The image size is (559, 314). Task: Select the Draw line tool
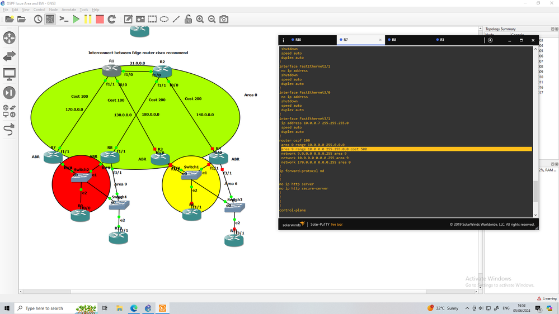(x=176, y=19)
